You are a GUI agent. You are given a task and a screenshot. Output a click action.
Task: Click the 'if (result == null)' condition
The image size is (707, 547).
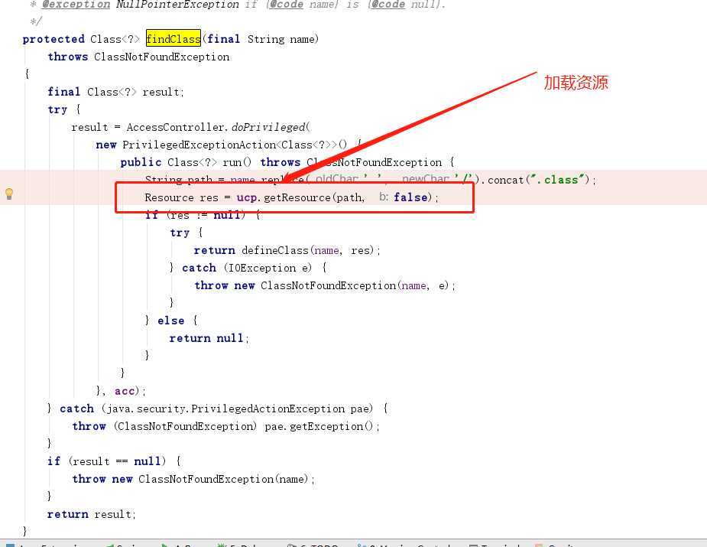106,461
